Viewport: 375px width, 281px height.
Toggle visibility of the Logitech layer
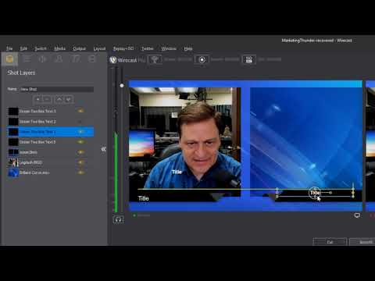(x=80, y=162)
